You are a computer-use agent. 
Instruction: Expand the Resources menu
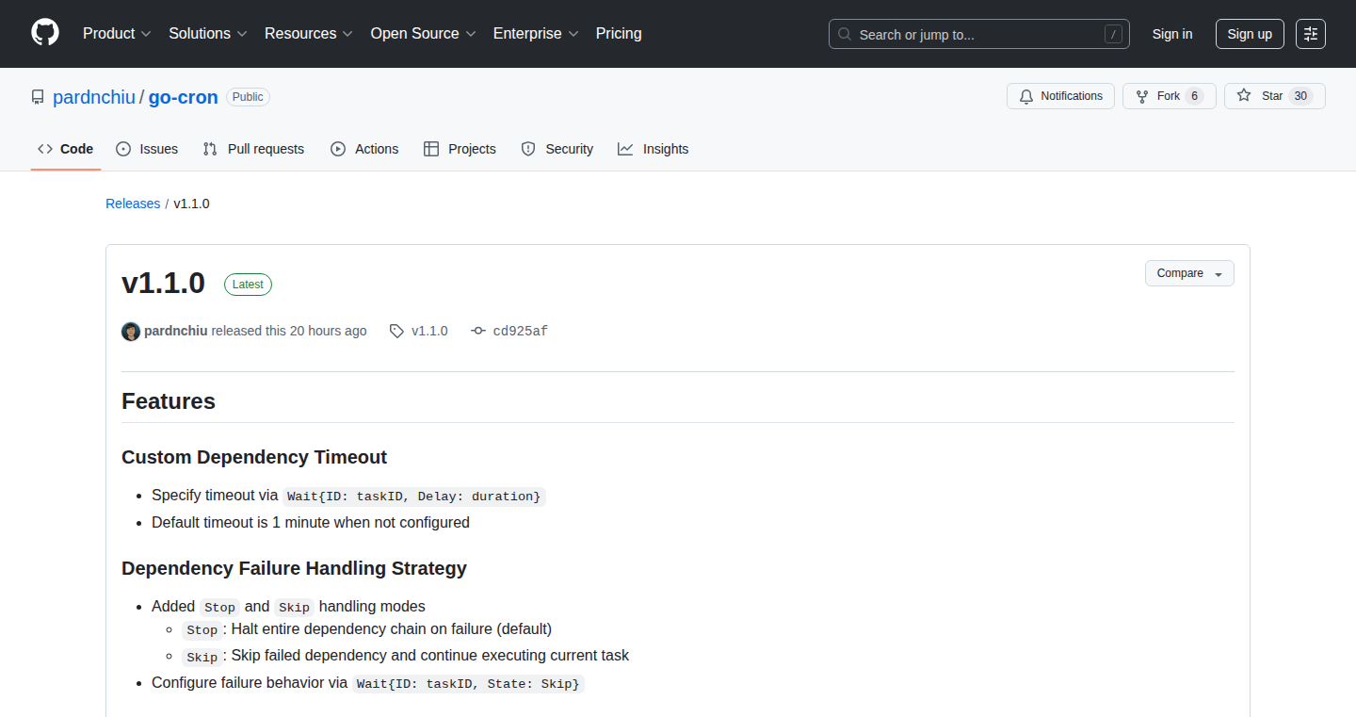pyautogui.click(x=309, y=33)
